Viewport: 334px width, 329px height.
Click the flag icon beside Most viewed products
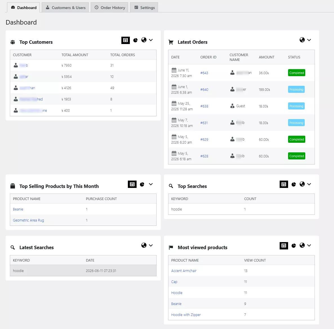coord(171,247)
